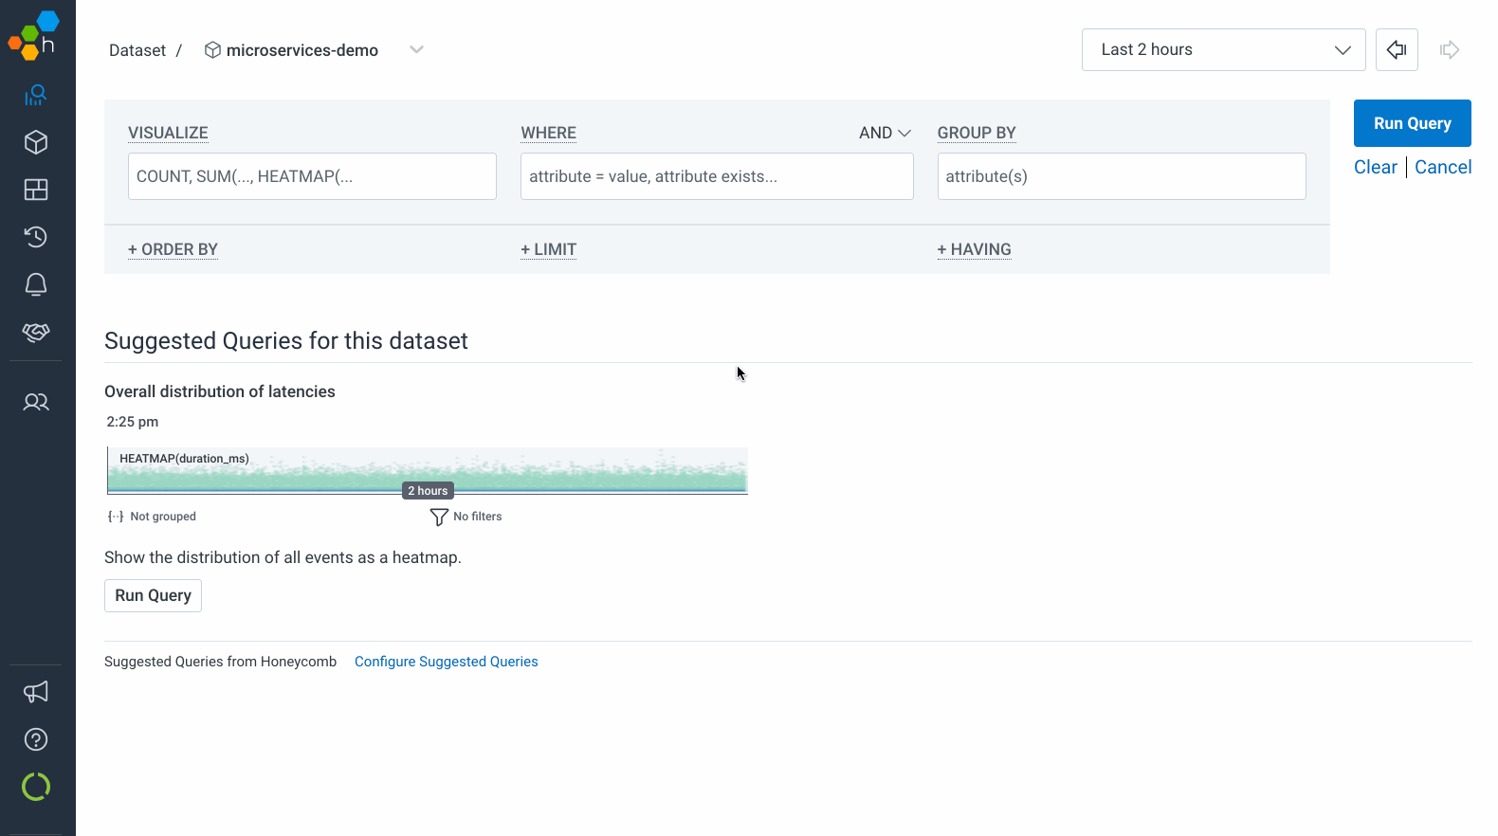Click the Not grouped text
This screenshot has width=1498, height=836.
[163, 517]
